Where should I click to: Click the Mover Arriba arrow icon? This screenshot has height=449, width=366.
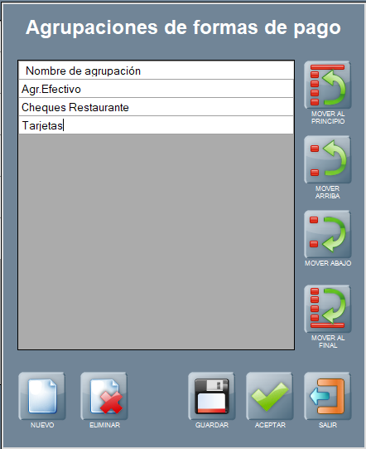(x=328, y=159)
